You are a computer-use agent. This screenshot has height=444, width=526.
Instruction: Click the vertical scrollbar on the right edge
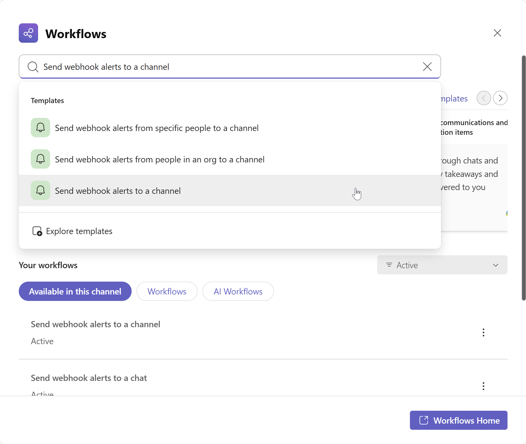pyautogui.click(x=523, y=177)
